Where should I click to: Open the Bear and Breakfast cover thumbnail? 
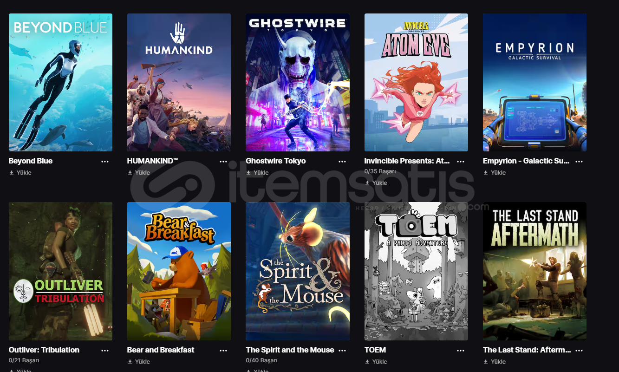[x=179, y=271]
